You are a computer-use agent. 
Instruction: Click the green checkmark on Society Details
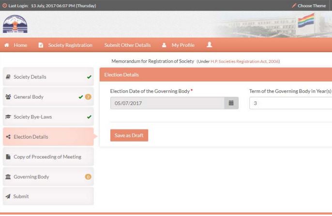point(89,77)
